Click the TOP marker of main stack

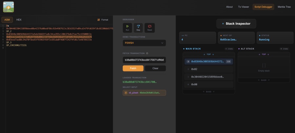209,54
